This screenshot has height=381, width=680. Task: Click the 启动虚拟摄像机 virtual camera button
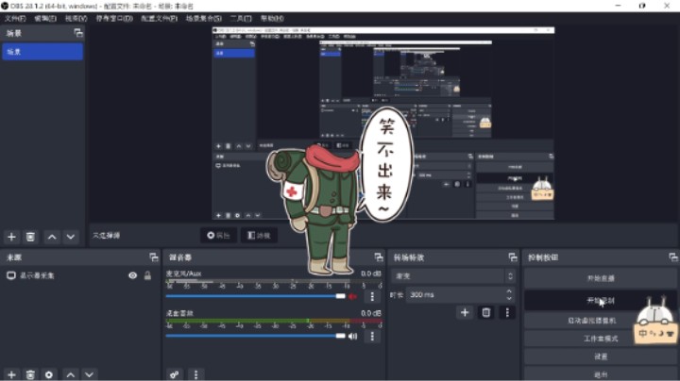pos(592,321)
